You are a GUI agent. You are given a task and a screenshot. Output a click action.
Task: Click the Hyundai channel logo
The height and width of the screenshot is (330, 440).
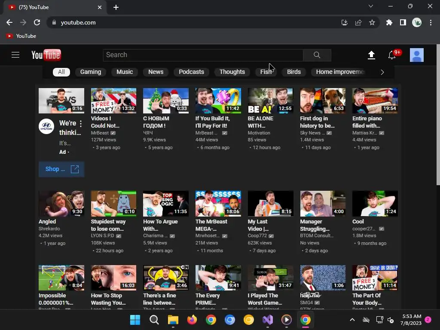[46, 126]
